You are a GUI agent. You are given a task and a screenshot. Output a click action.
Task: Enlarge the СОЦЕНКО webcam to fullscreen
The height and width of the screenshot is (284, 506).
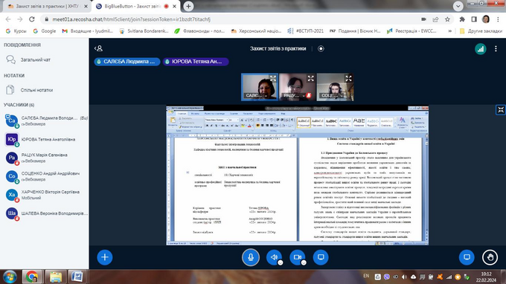coord(348,78)
